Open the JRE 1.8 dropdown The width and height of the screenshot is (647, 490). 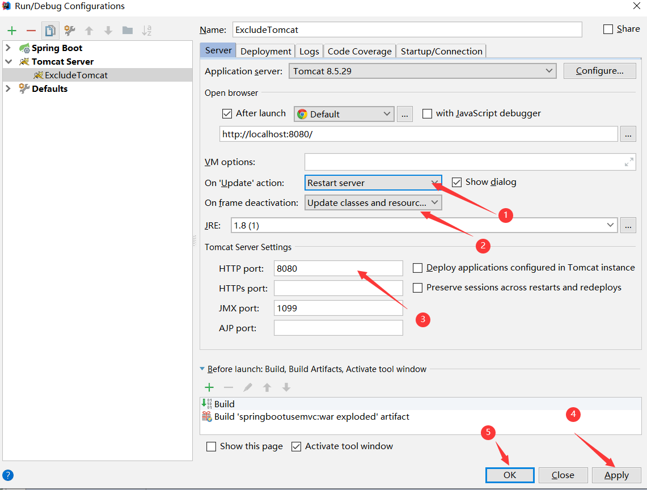tap(424, 225)
